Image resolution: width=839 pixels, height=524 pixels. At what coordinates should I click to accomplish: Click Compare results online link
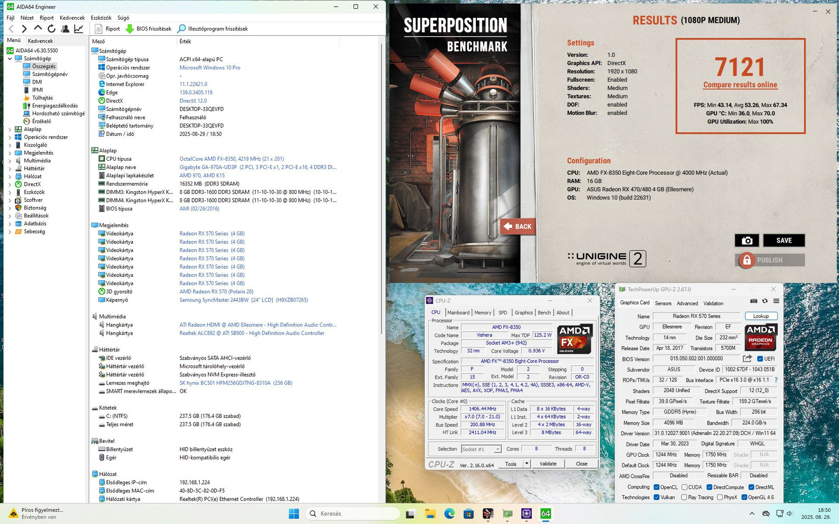pos(740,85)
